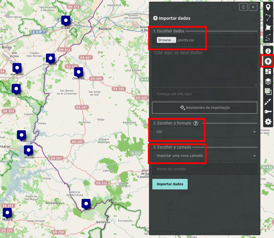This screenshot has width=274, height=238.
Task: Click the '3. Escolher a camada' heading
Action: point(172,147)
